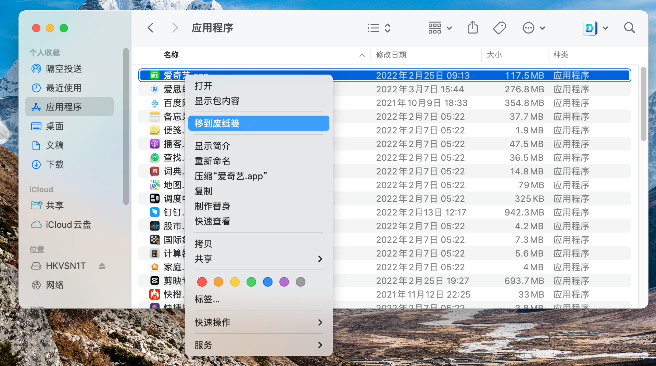Go back with the toolbar back arrow
The height and width of the screenshot is (366, 656).
pos(151,28)
